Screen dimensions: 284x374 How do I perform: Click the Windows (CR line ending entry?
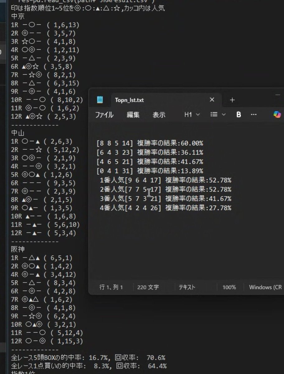265,287
